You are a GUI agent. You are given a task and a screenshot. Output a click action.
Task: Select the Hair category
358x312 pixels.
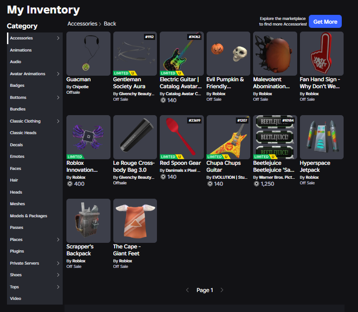[35, 180]
